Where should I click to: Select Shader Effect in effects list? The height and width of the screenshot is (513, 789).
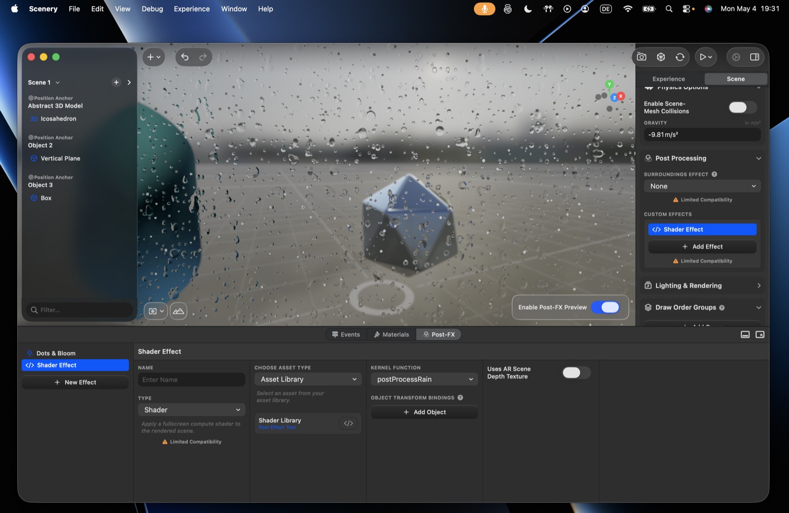click(75, 365)
